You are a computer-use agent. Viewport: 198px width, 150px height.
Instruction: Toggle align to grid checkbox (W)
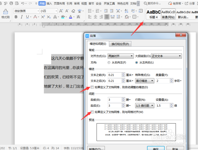[x=92, y=112]
